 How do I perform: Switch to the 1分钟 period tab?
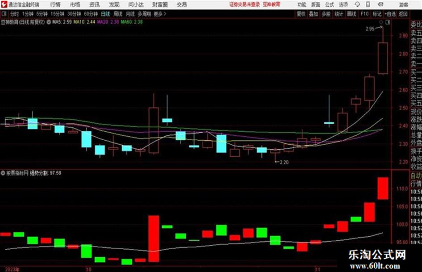point(28,14)
